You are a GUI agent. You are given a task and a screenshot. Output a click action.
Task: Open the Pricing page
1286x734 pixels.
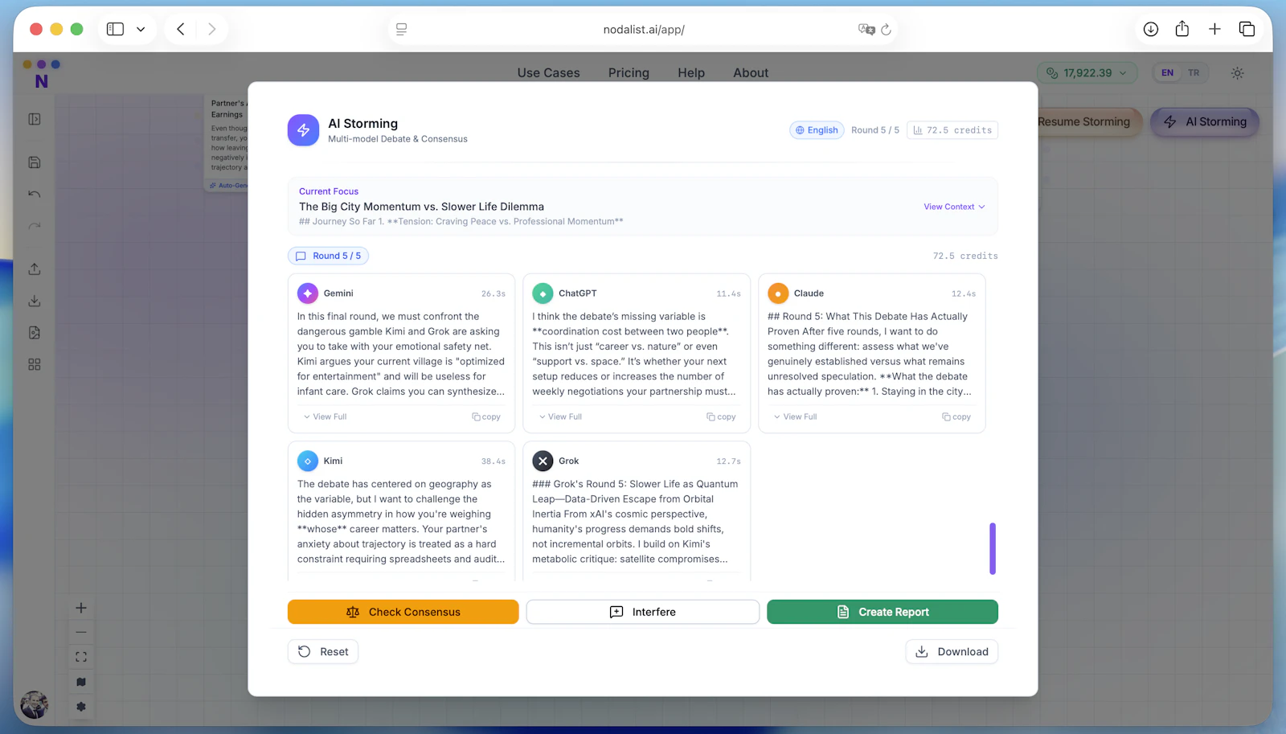click(x=629, y=72)
